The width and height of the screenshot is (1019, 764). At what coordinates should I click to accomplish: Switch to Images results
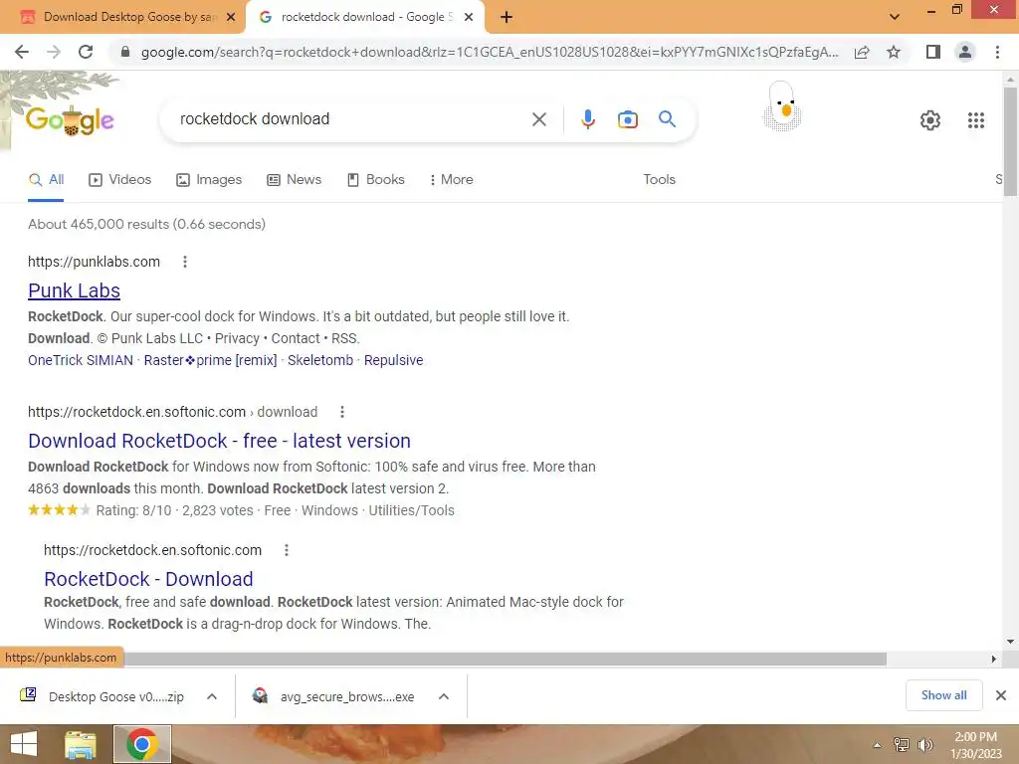coord(209,179)
